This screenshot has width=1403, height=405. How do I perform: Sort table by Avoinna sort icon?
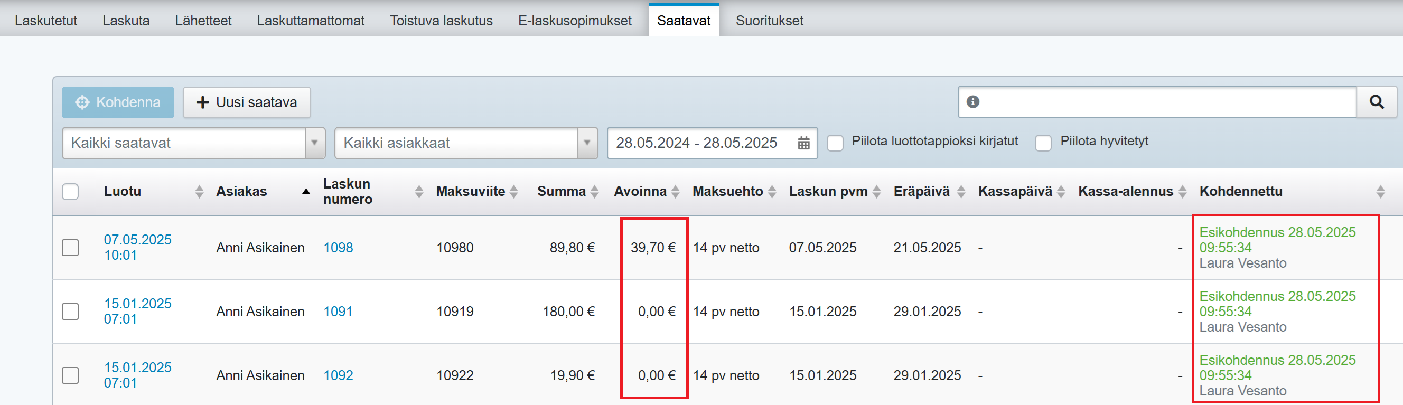(676, 192)
